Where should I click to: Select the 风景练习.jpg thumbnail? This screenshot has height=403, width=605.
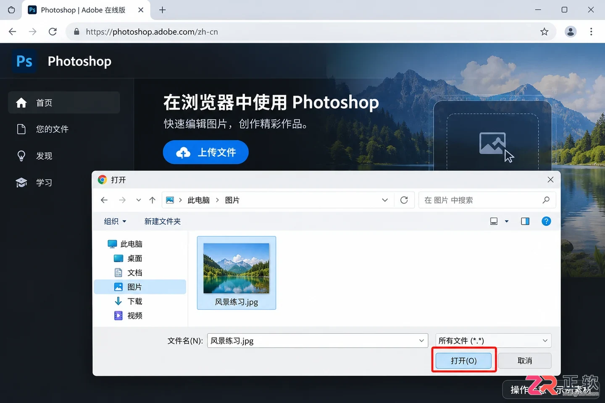pyautogui.click(x=237, y=273)
